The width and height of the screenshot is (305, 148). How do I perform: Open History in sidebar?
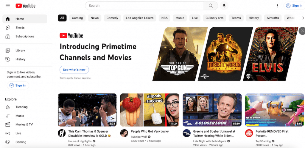tap(25, 59)
